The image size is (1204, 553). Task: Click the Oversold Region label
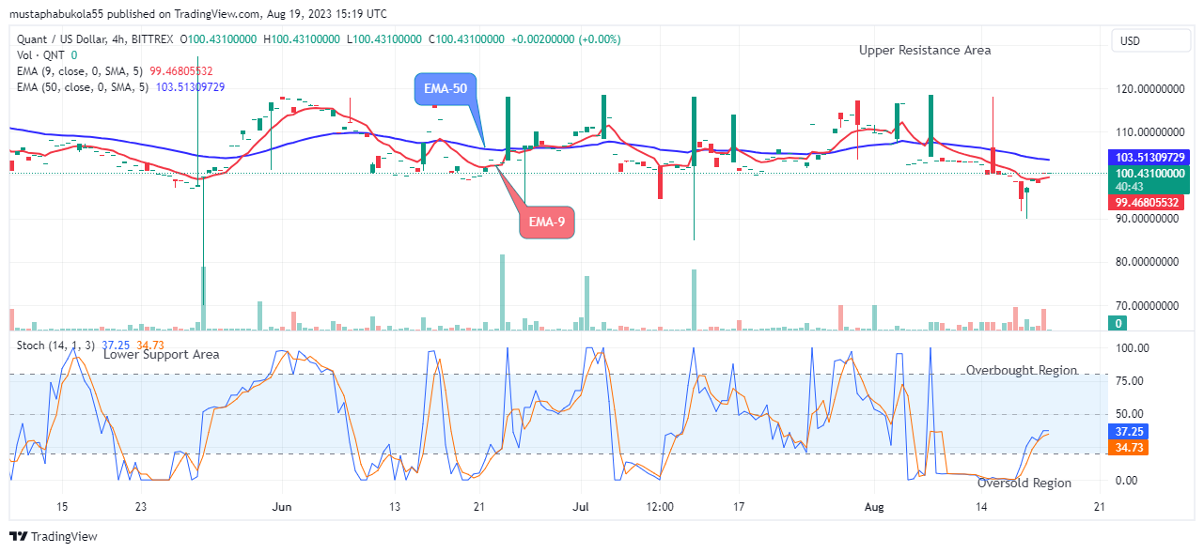click(1024, 483)
